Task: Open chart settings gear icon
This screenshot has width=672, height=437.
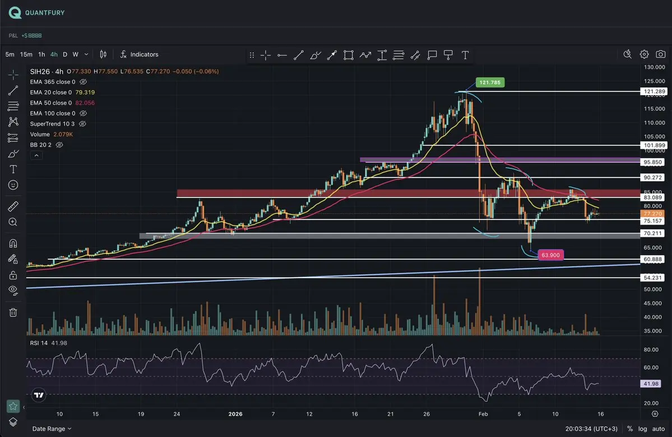Action: pyautogui.click(x=644, y=54)
